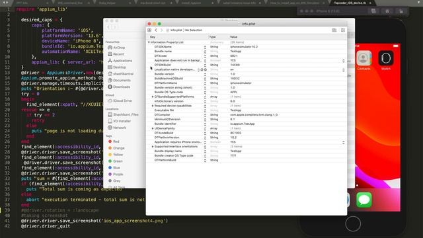Screen dimensions: 423x238
Task: Open XD Installer volume in Finder
Action: 119,121
